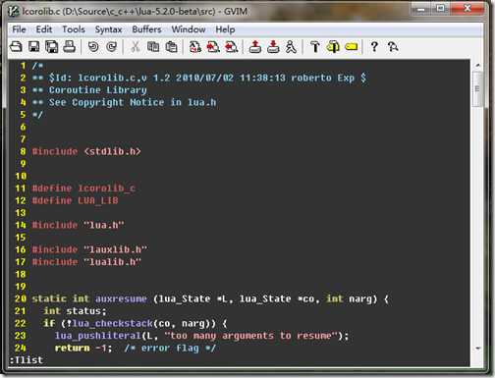Maximize the GVIM window
Screen dimensions: 495x378
[x=441, y=9]
